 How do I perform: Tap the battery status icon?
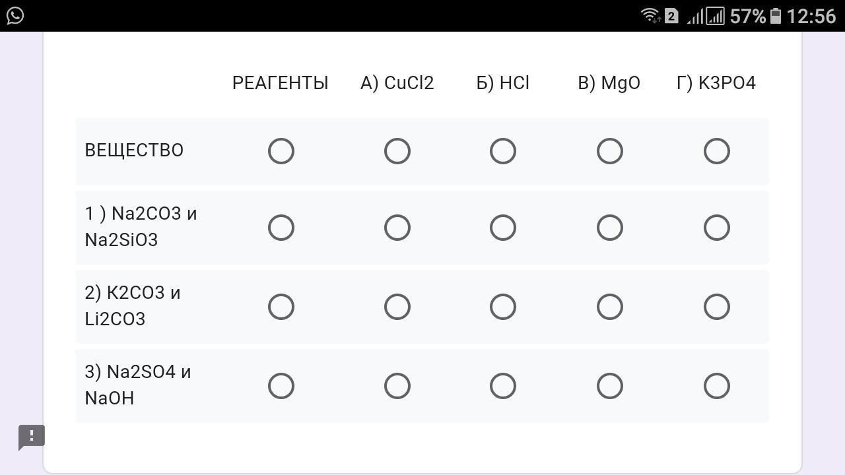click(x=776, y=15)
